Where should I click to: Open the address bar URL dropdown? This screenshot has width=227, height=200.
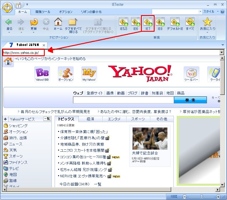click(x=222, y=52)
